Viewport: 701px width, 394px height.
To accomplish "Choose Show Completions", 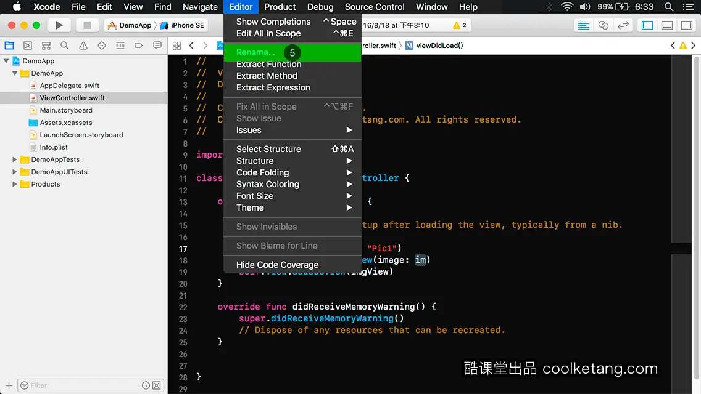I will pyautogui.click(x=292, y=22).
